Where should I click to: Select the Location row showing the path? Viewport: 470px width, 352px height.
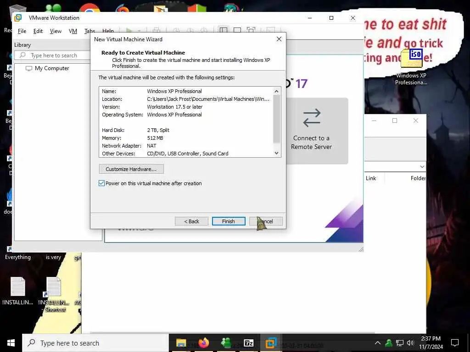[x=186, y=99]
